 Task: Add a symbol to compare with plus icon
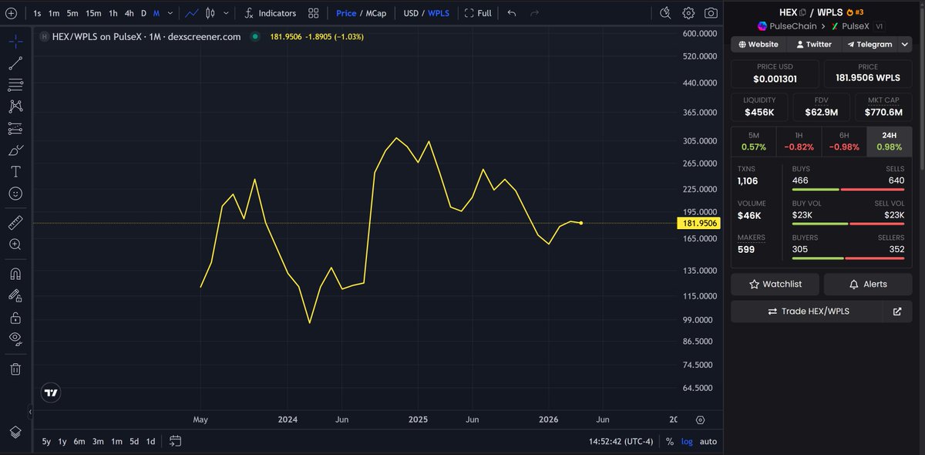(x=11, y=13)
